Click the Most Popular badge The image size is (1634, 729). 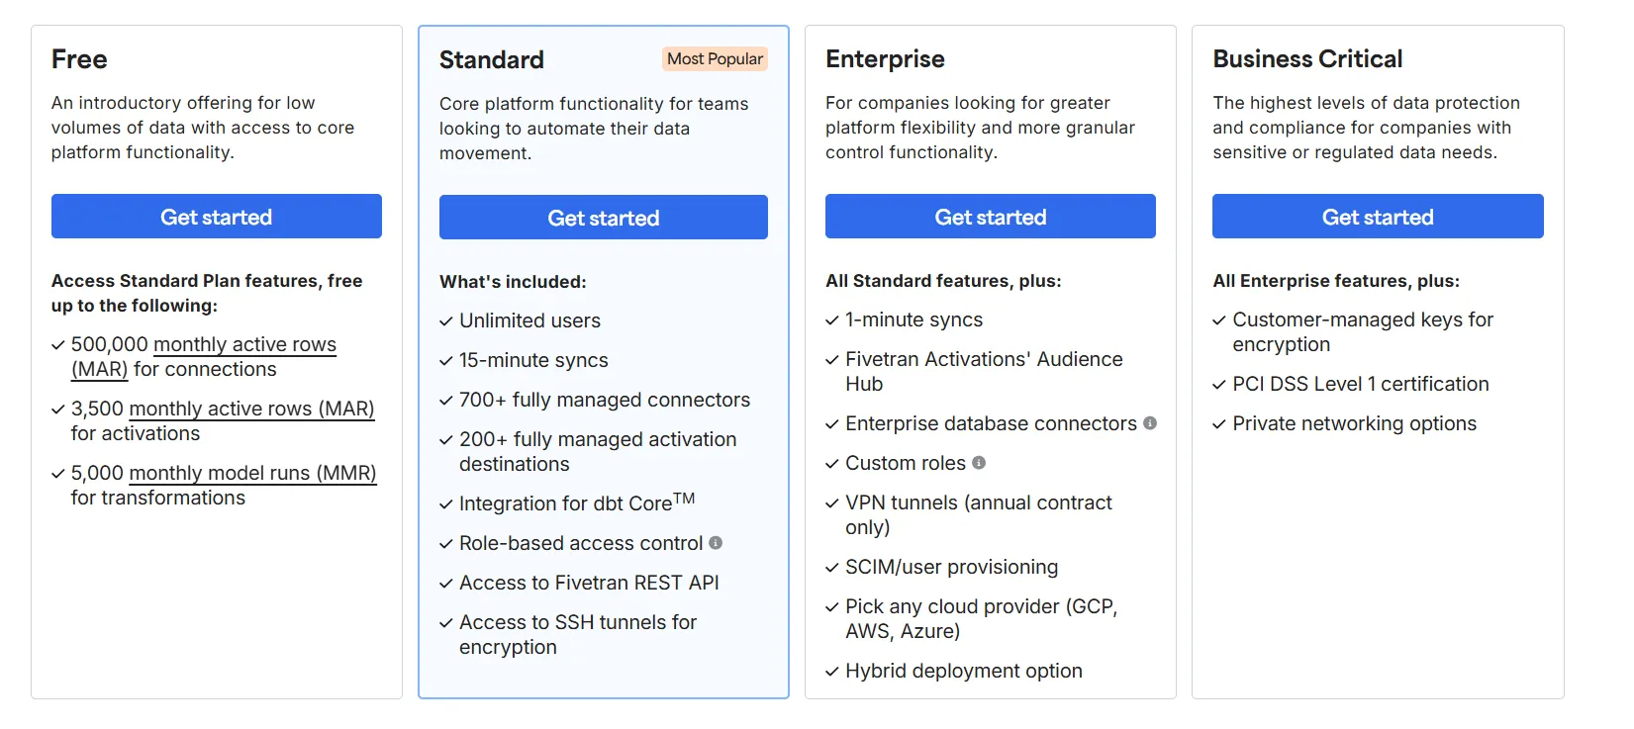715,59
